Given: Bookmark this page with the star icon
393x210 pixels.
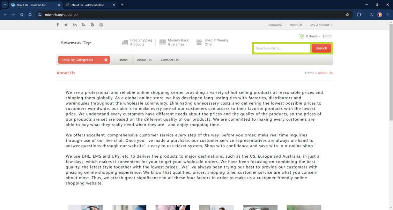Looking at the screenshot, I should 347,15.
